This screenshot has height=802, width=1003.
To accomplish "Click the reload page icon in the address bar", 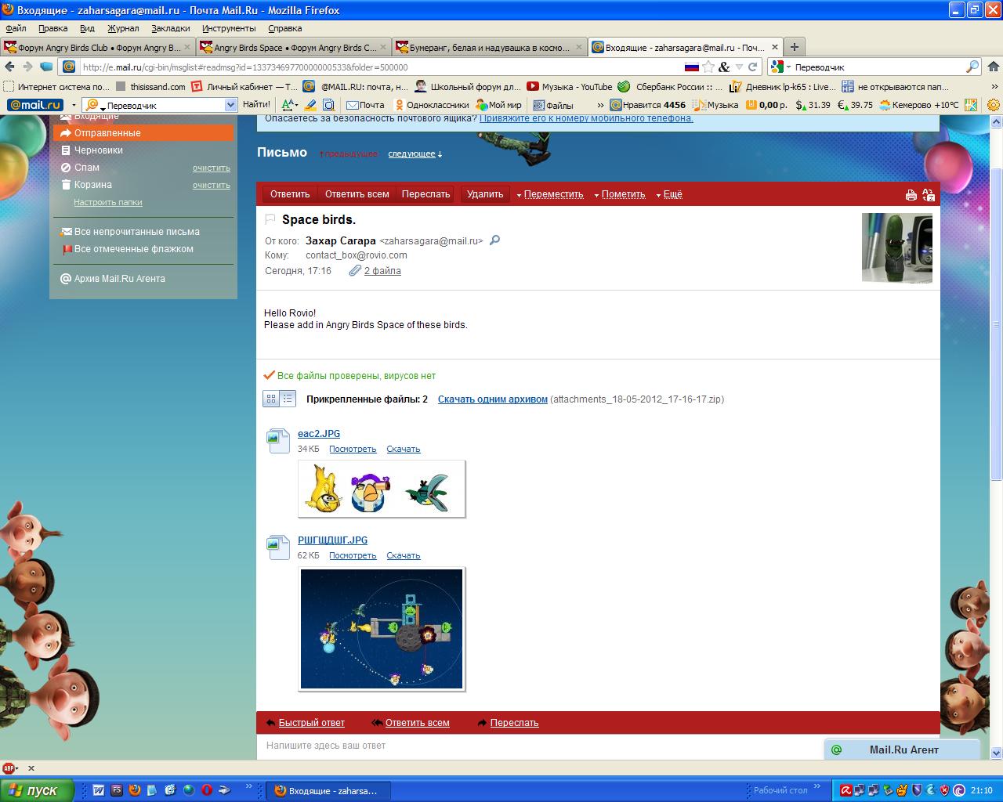I will [753, 67].
